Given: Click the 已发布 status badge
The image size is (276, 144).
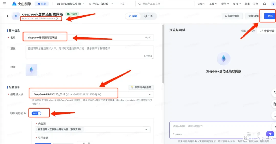Looking at the screenshot, I should click(72, 14).
